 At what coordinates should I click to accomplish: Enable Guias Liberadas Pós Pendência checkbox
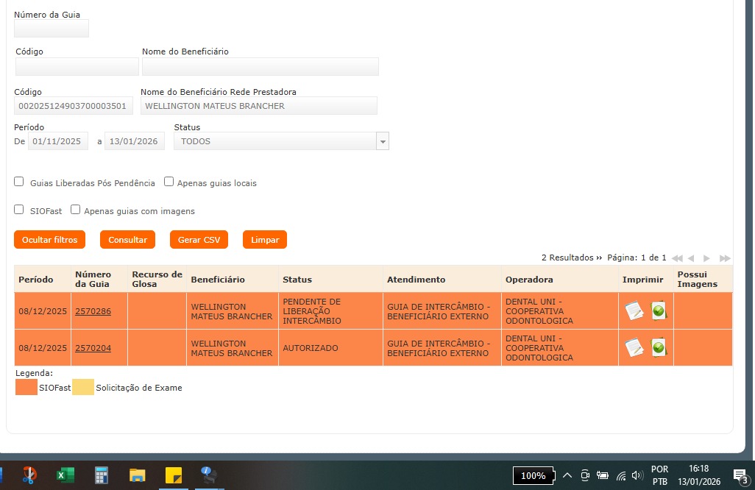click(19, 182)
